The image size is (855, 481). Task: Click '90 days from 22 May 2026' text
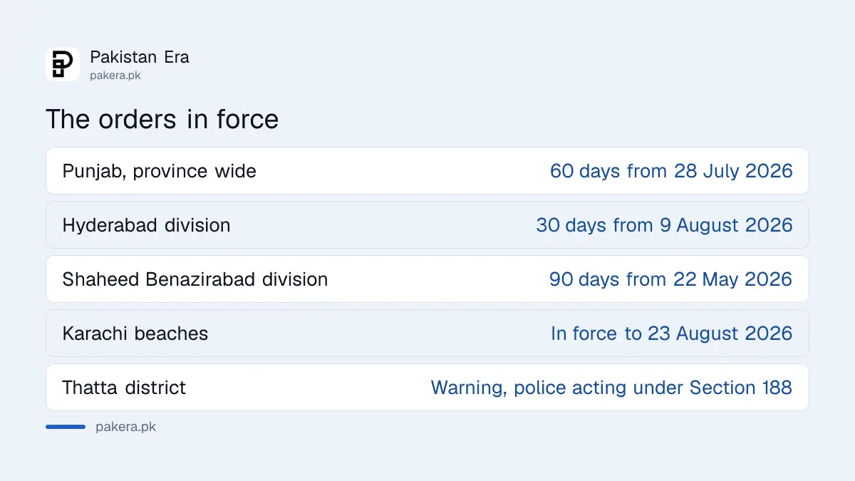click(670, 279)
